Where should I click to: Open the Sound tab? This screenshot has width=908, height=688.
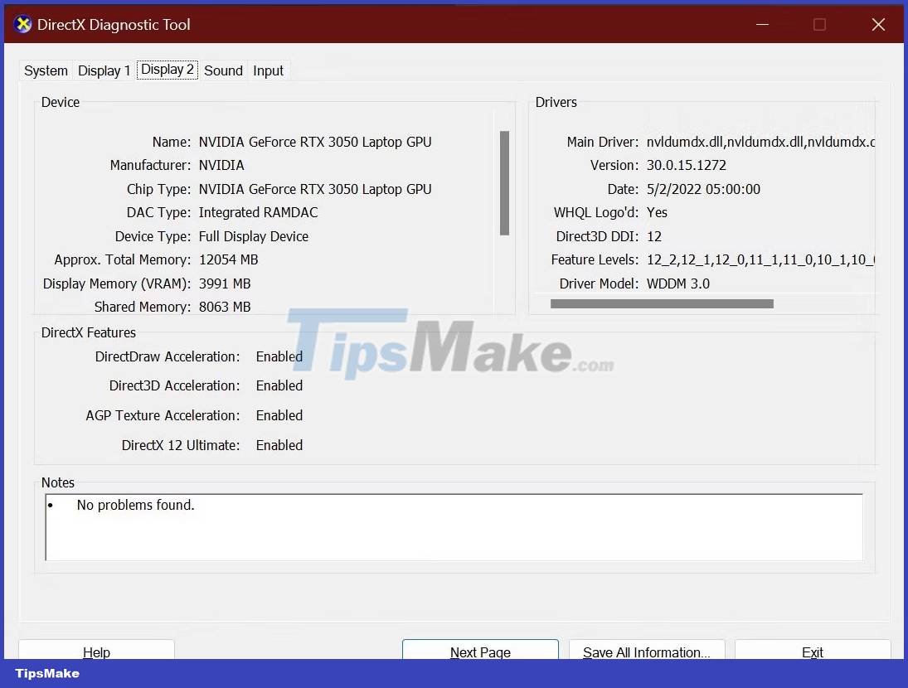[x=222, y=70]
